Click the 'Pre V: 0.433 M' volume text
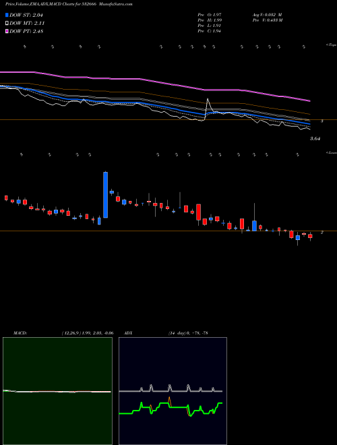 tap(267, 20)
